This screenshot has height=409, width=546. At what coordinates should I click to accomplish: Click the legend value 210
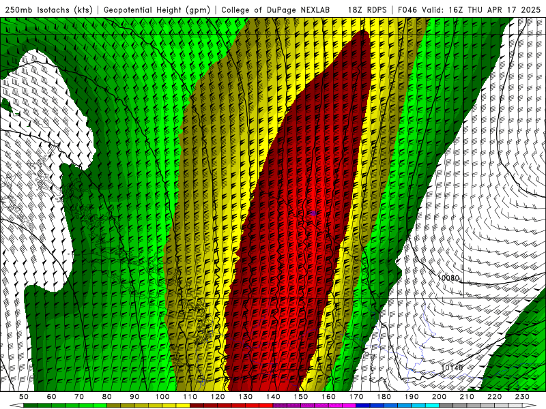[467, 397]
